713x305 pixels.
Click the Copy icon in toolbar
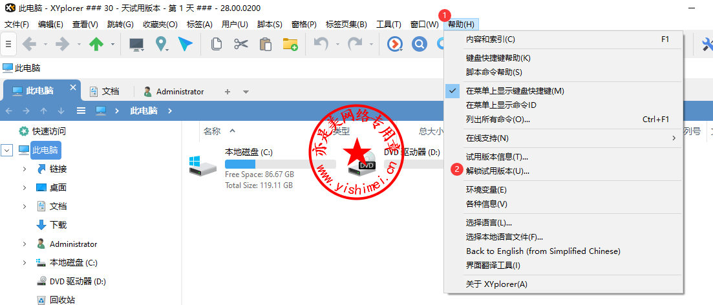point(217,44)
